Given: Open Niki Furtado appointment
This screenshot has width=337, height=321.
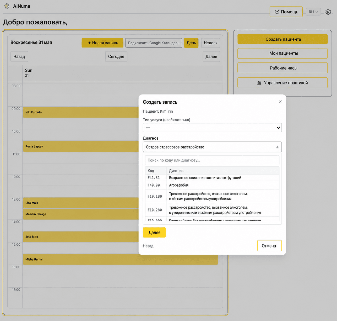Looking at the screenshot, I should tap(81, 112).
